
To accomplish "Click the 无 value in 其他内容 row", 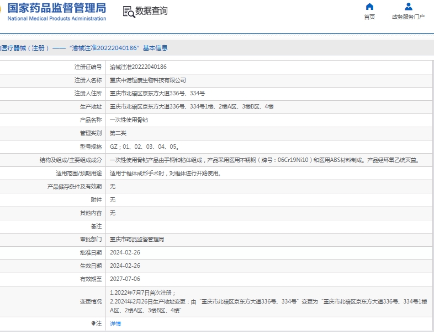I will (x=113, y=213).
